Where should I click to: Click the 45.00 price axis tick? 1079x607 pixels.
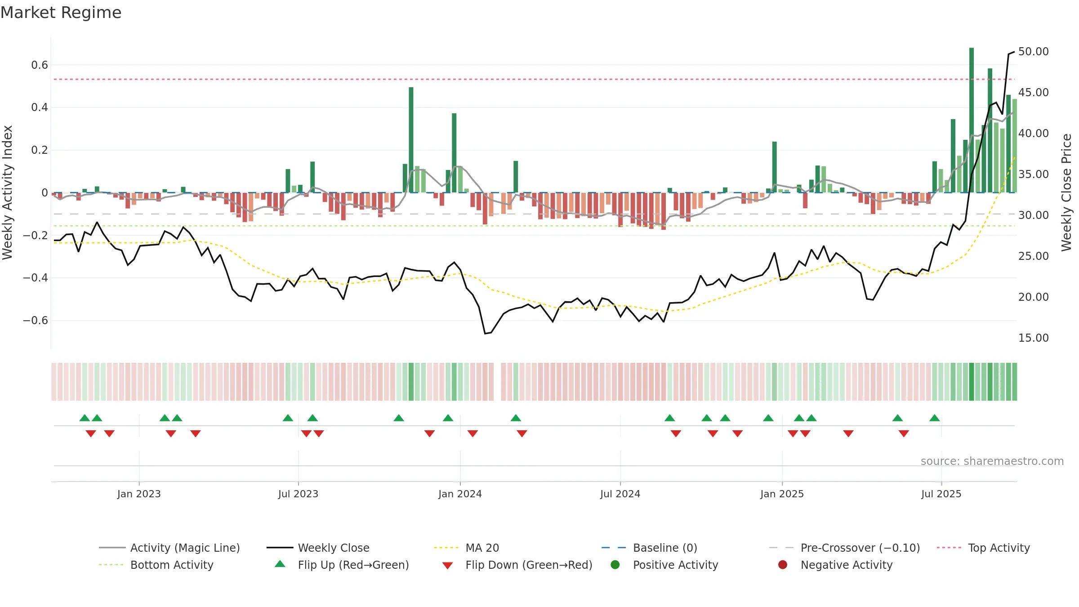[x=1033, y=92]
